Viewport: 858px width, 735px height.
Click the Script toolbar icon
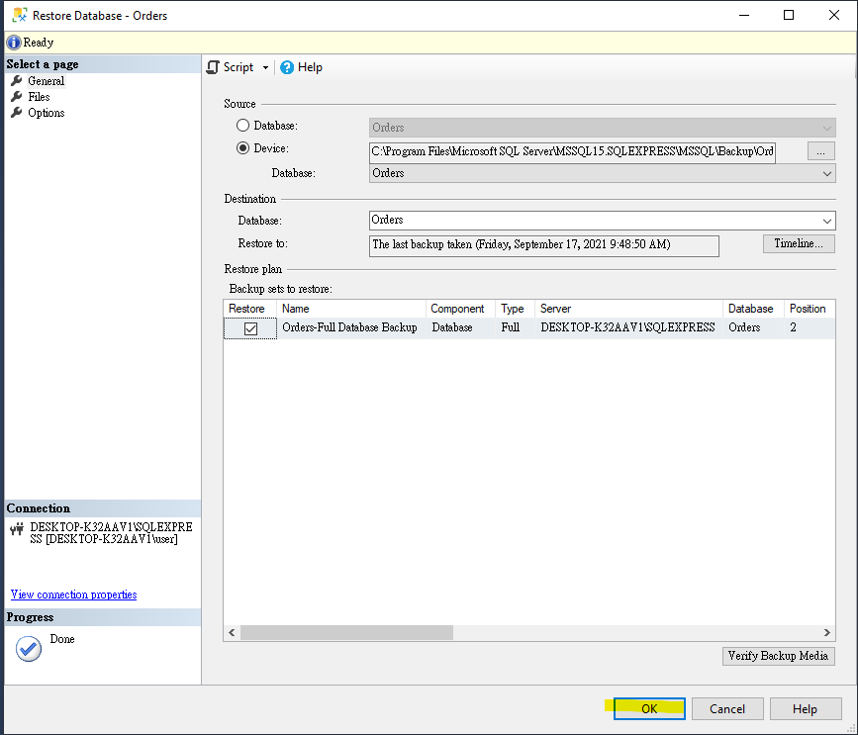[x=213, y=67]
